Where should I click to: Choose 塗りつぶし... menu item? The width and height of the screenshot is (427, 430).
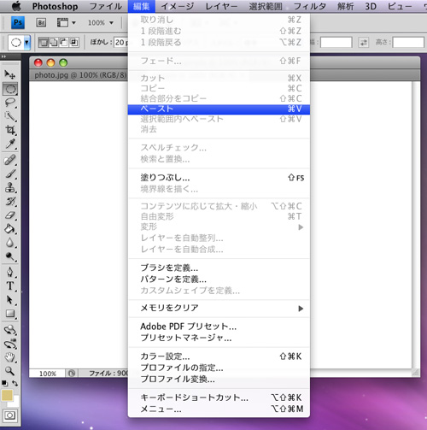tap(219, 178)
